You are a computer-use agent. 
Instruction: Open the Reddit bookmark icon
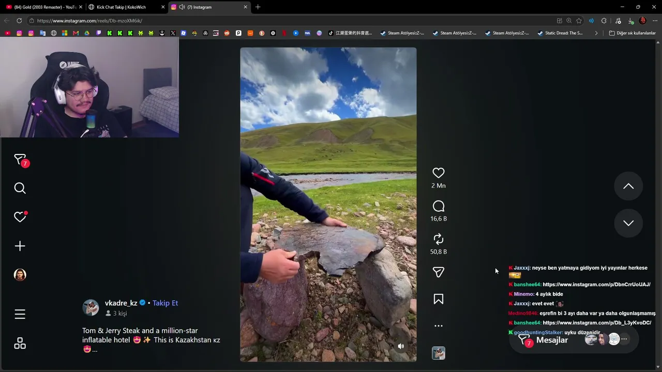click(227, 33)
